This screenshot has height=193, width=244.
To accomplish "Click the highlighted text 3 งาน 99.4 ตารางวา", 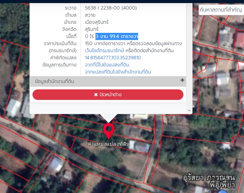I will click(x=117, y=36).
